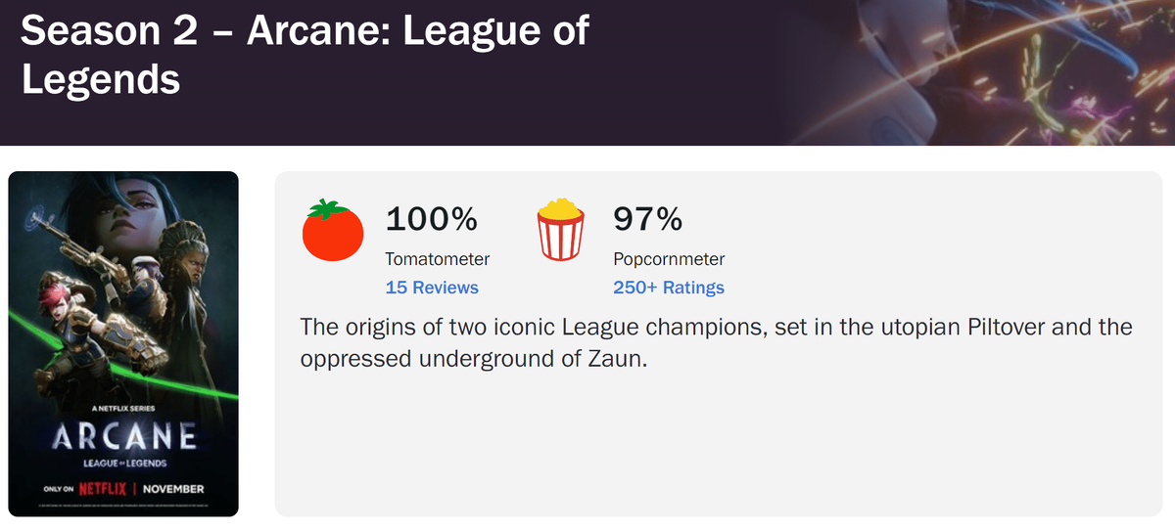Click NOVEMBER text on the poster
1175x532 pixels.
(172, 488)
